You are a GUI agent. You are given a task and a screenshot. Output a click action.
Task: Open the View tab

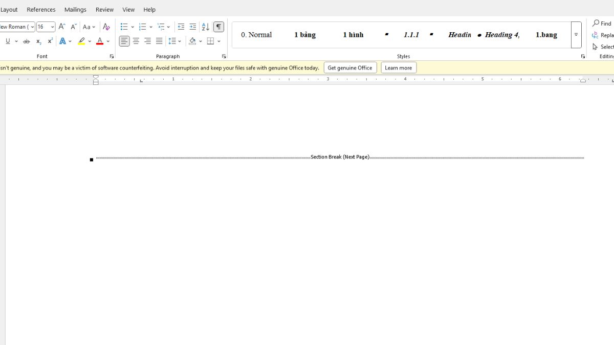[128, 9]
